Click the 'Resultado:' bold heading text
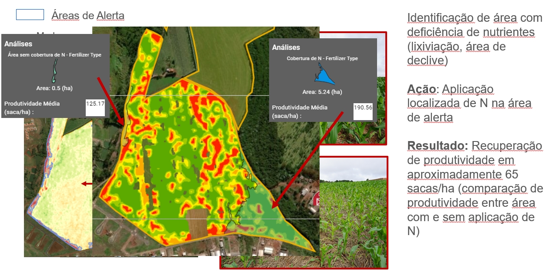 coord(437,145)
